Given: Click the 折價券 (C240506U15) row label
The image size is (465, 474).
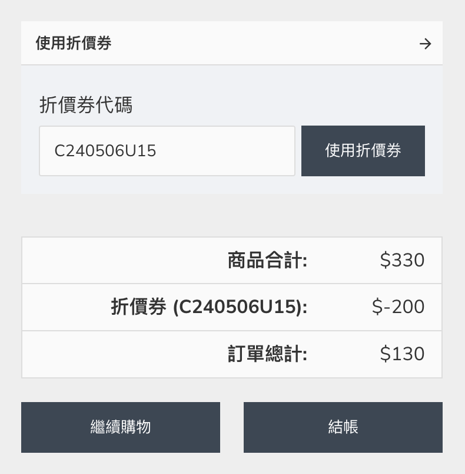Looking at the screenshot, I should [x=209, y=307].
